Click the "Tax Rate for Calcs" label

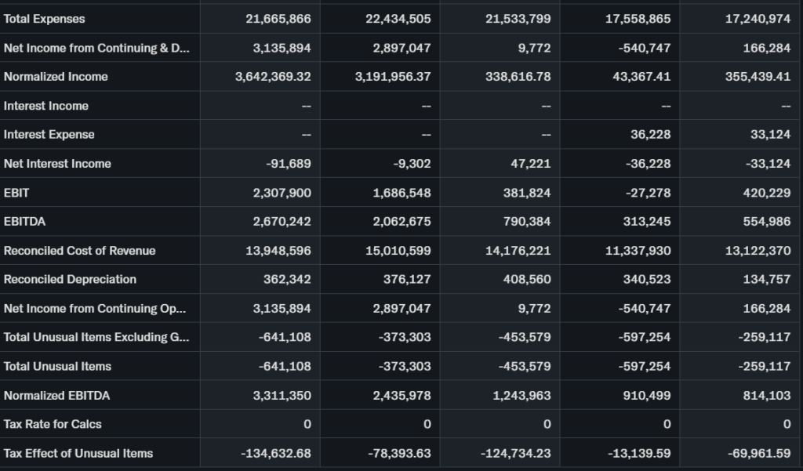[53, 425]
